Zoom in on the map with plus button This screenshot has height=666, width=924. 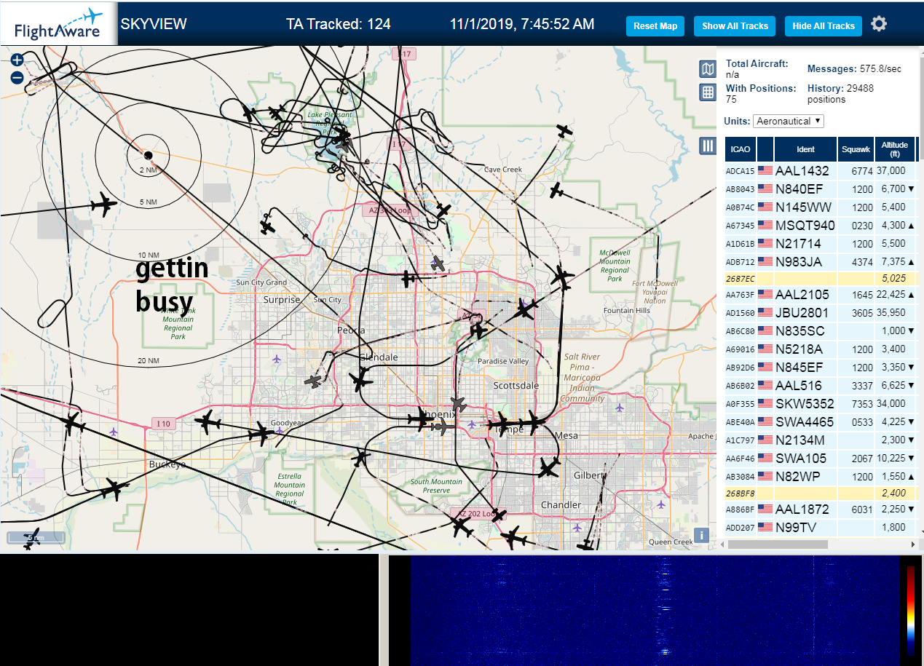[x=17, y=60]
